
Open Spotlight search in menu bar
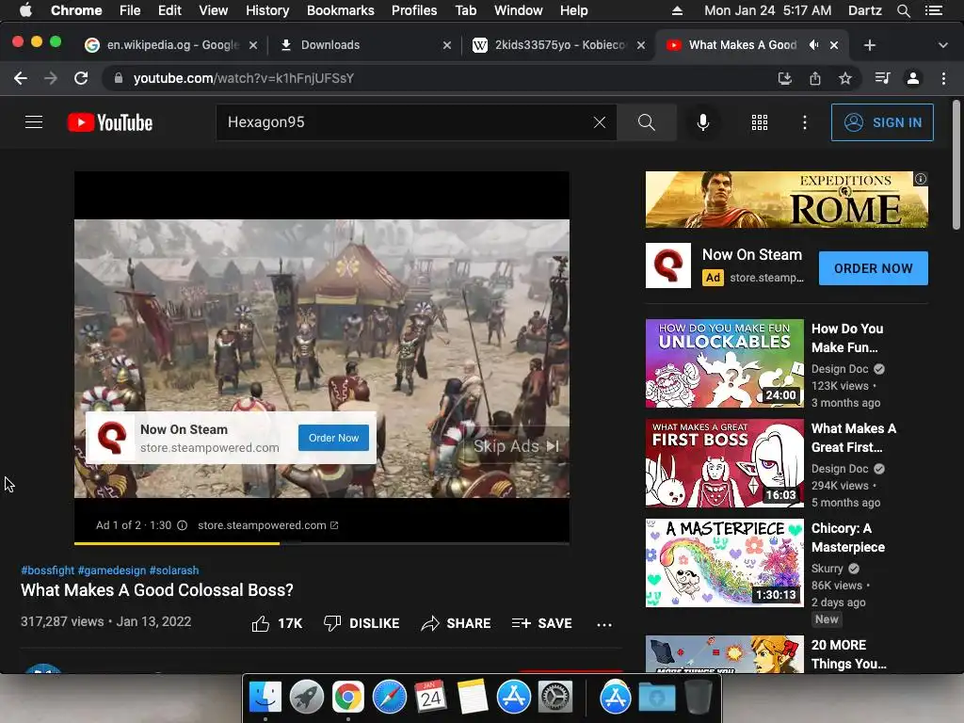point(903,10)
